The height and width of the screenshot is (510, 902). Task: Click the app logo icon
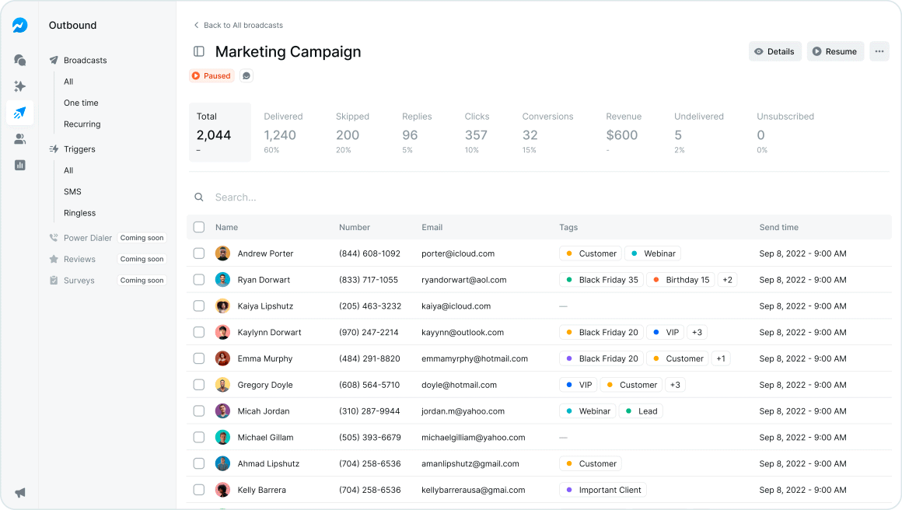[x=19, y=26]
